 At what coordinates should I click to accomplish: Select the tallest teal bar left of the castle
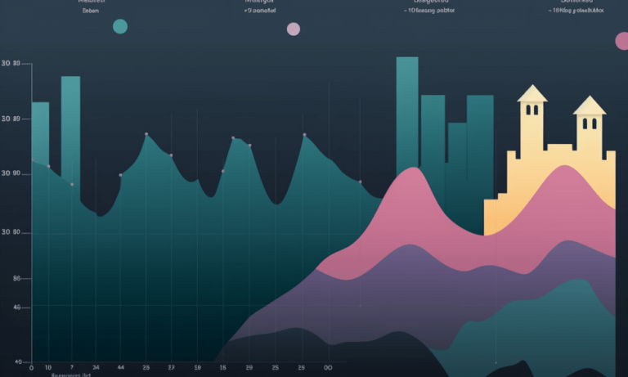(407, 114)
